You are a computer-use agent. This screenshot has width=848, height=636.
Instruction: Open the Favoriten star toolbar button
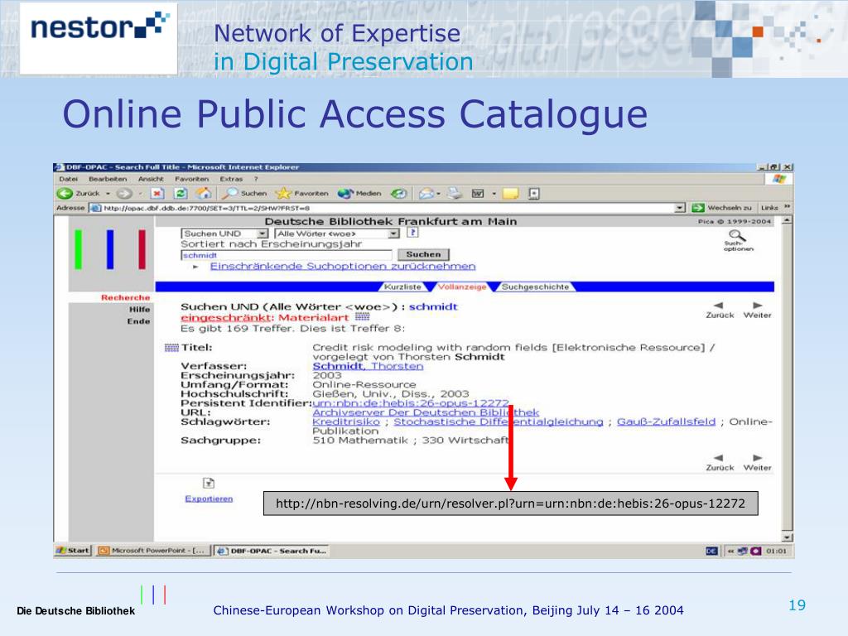pyautogui.click(x=301, y=193)
